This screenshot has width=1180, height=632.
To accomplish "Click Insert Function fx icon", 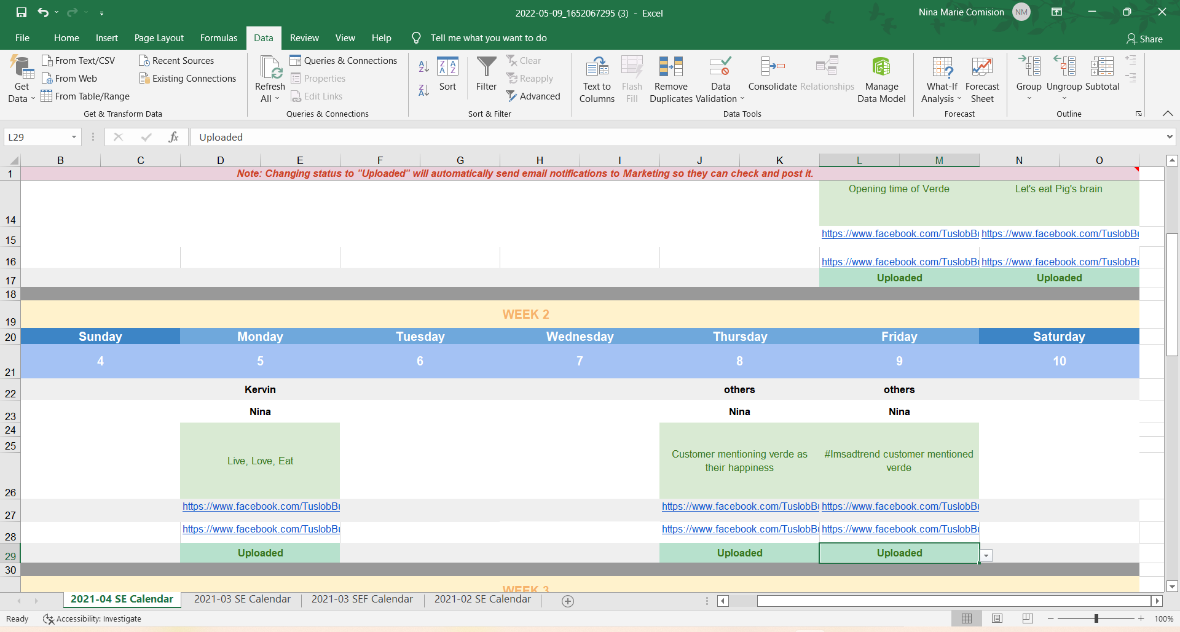I will (173, 137).
